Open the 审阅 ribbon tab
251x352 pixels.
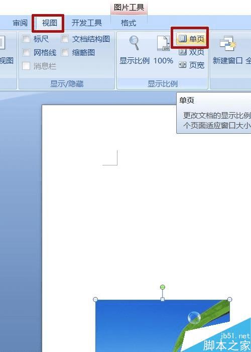[20, 23]
